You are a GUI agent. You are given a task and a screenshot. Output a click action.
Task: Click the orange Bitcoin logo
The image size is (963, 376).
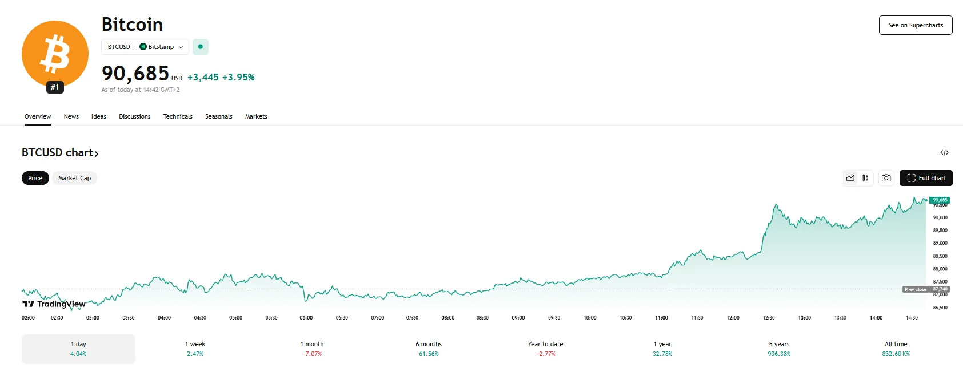55,54
